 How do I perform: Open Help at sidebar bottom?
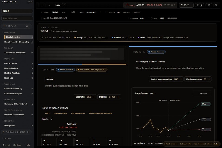point(28,145)
